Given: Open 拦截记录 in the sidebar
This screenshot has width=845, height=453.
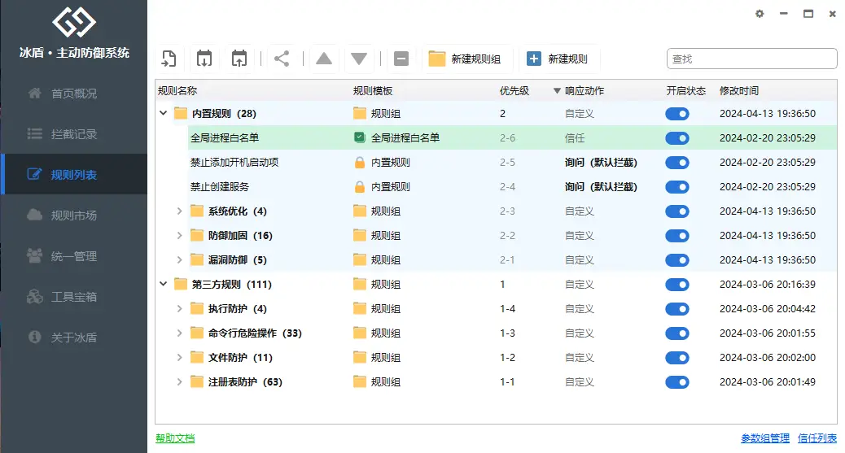Looking at the screenshot, I should tap(73, 134).
